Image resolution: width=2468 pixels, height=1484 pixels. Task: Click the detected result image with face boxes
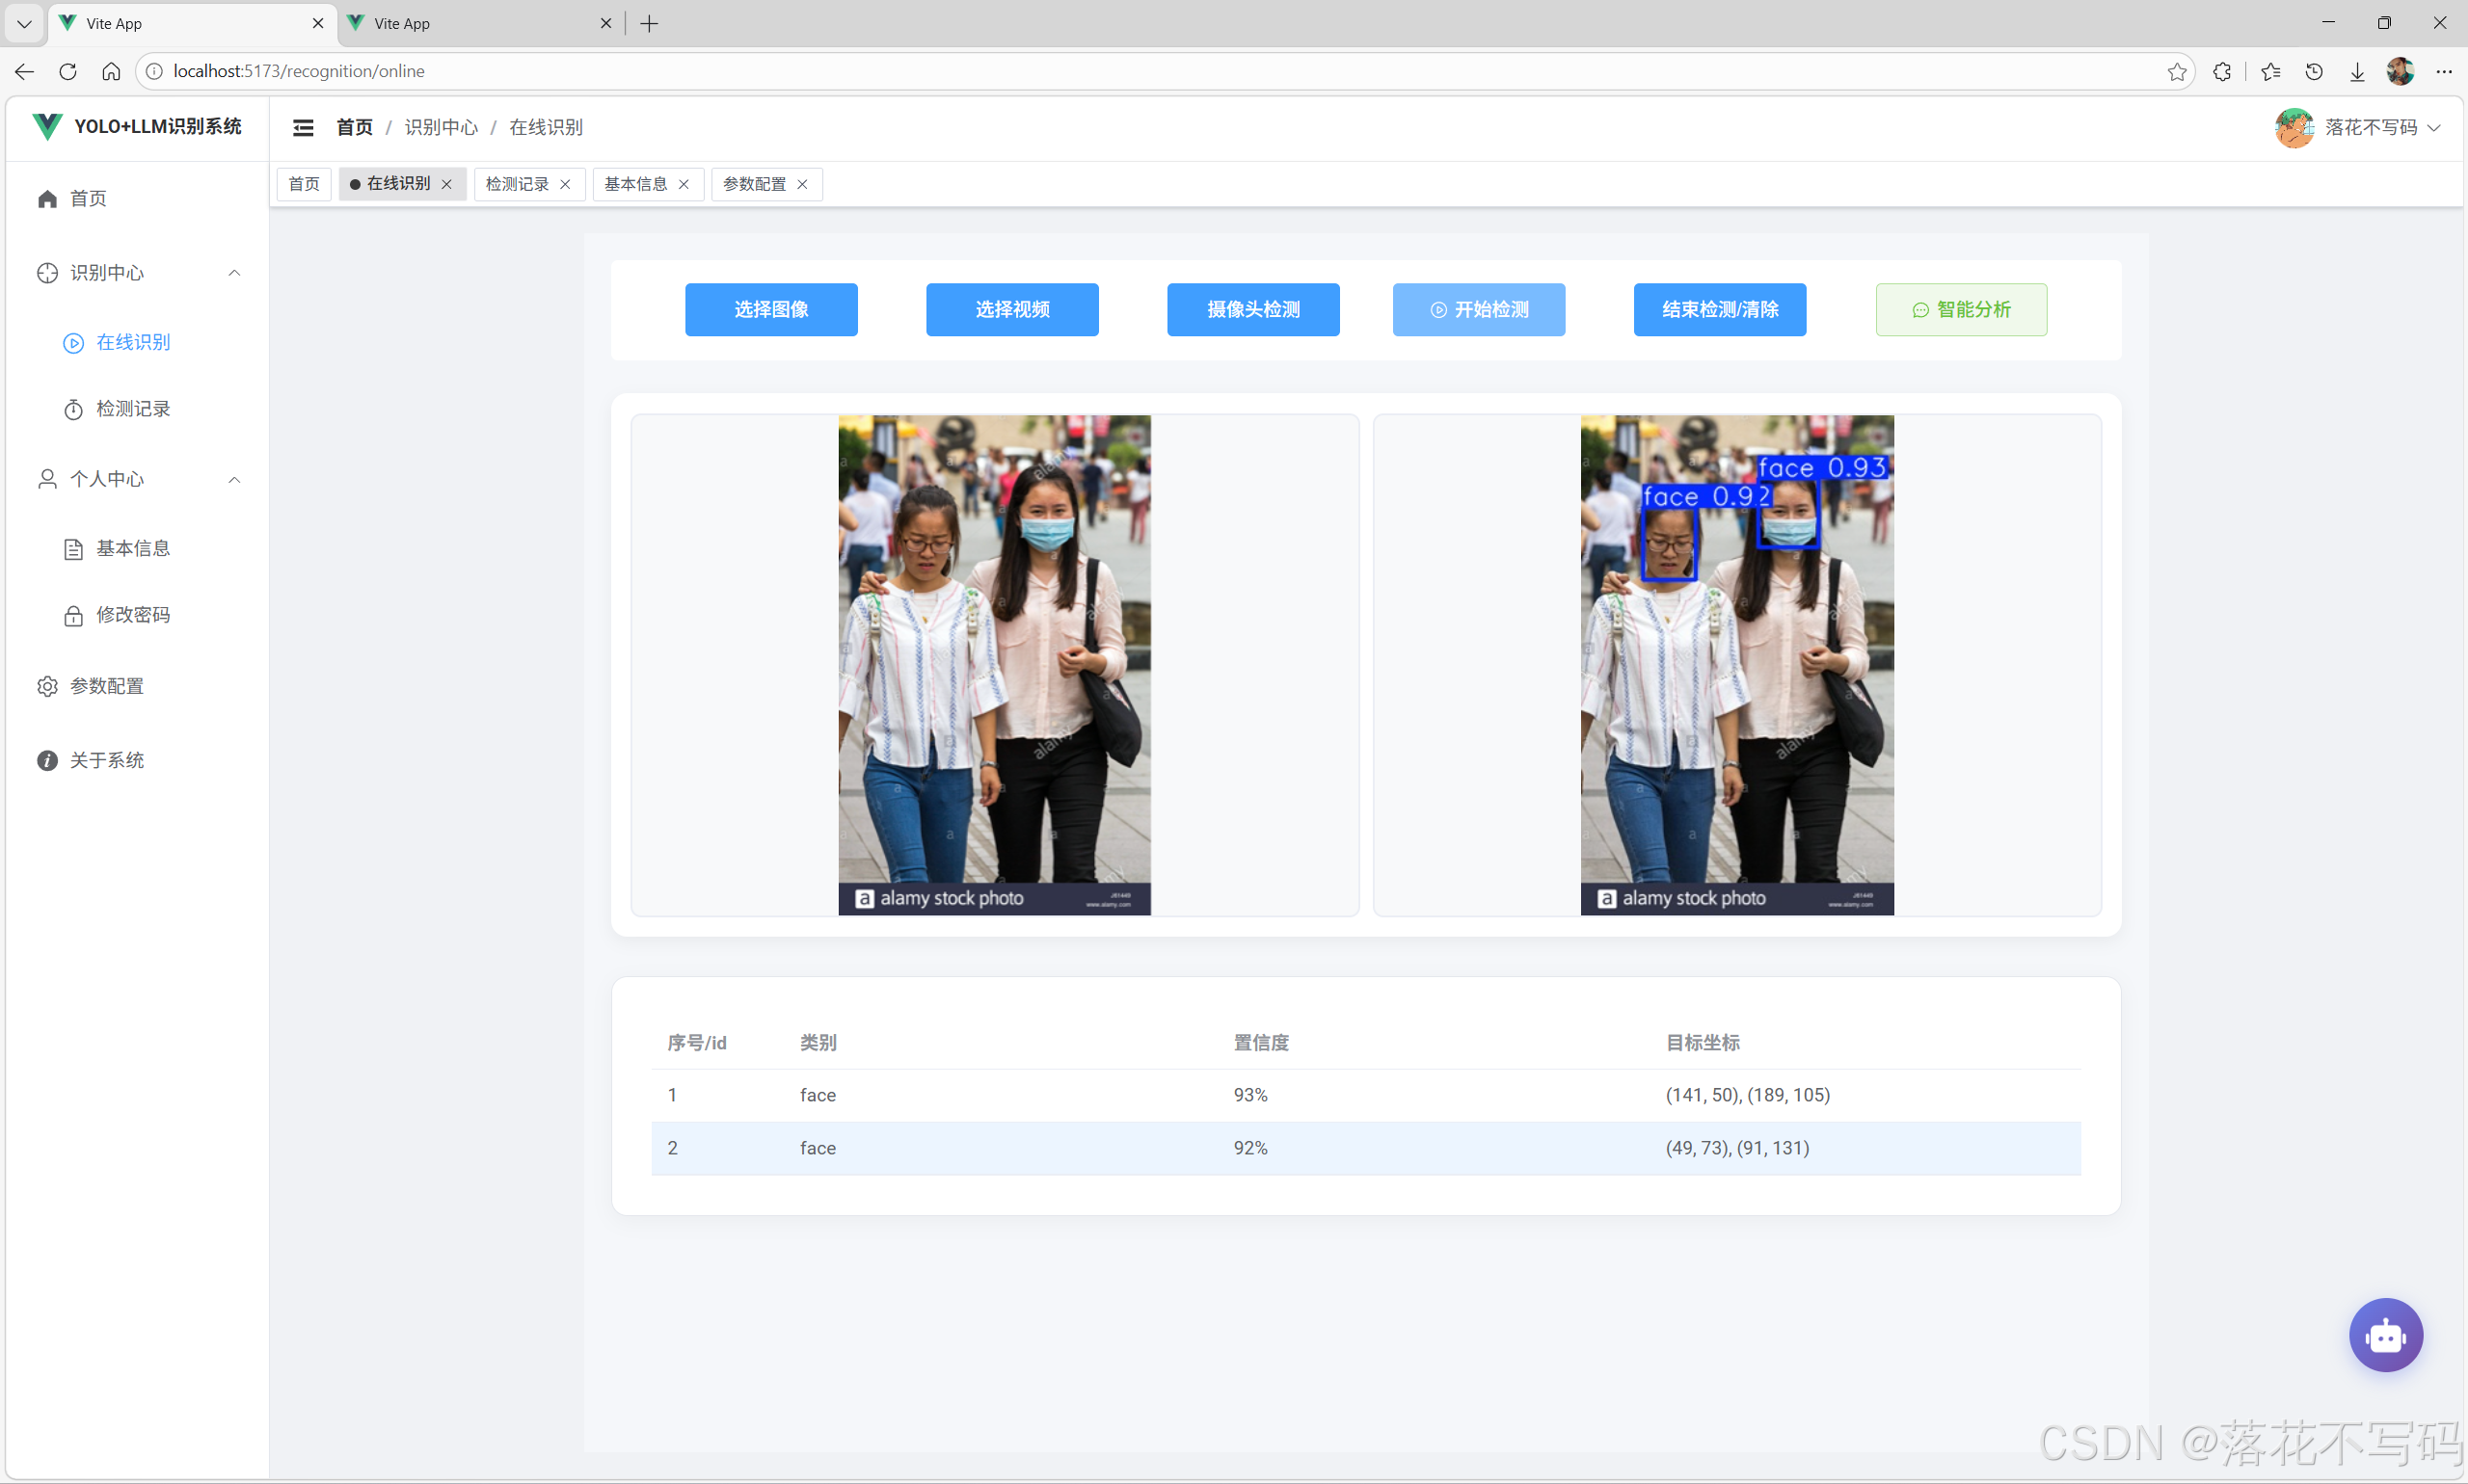(x=1735, y=664)
